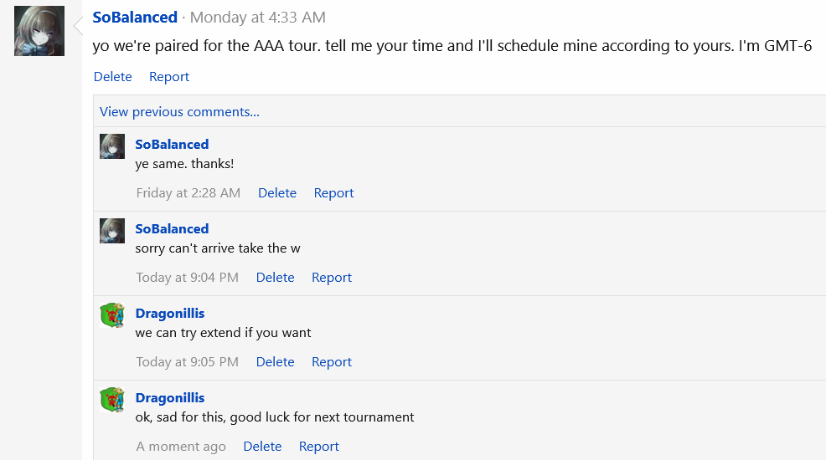Delete the 'good luck for next tournament' comment

coord(262,447)
